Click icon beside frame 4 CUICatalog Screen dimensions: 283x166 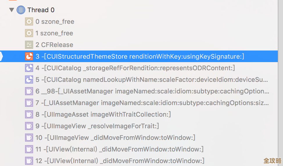point(29,68)
